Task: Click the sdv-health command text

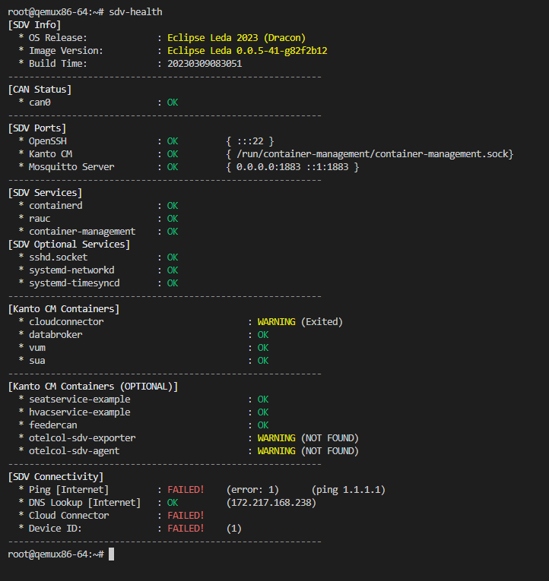Action: coord(135,12)
